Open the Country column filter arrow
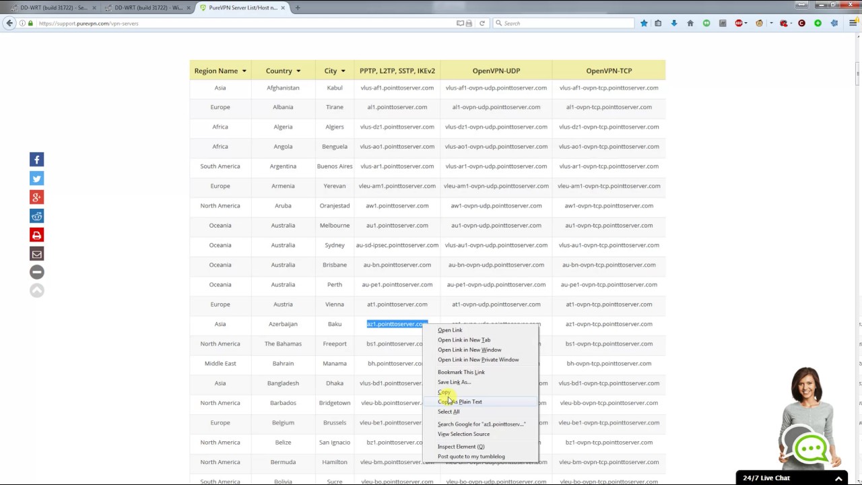 click(298, 71)
